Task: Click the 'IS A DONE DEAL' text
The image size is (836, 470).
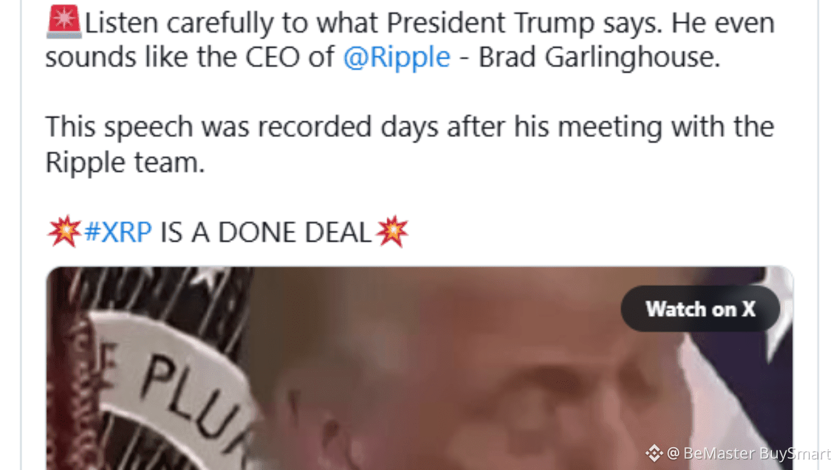Action: click(265, 232)
